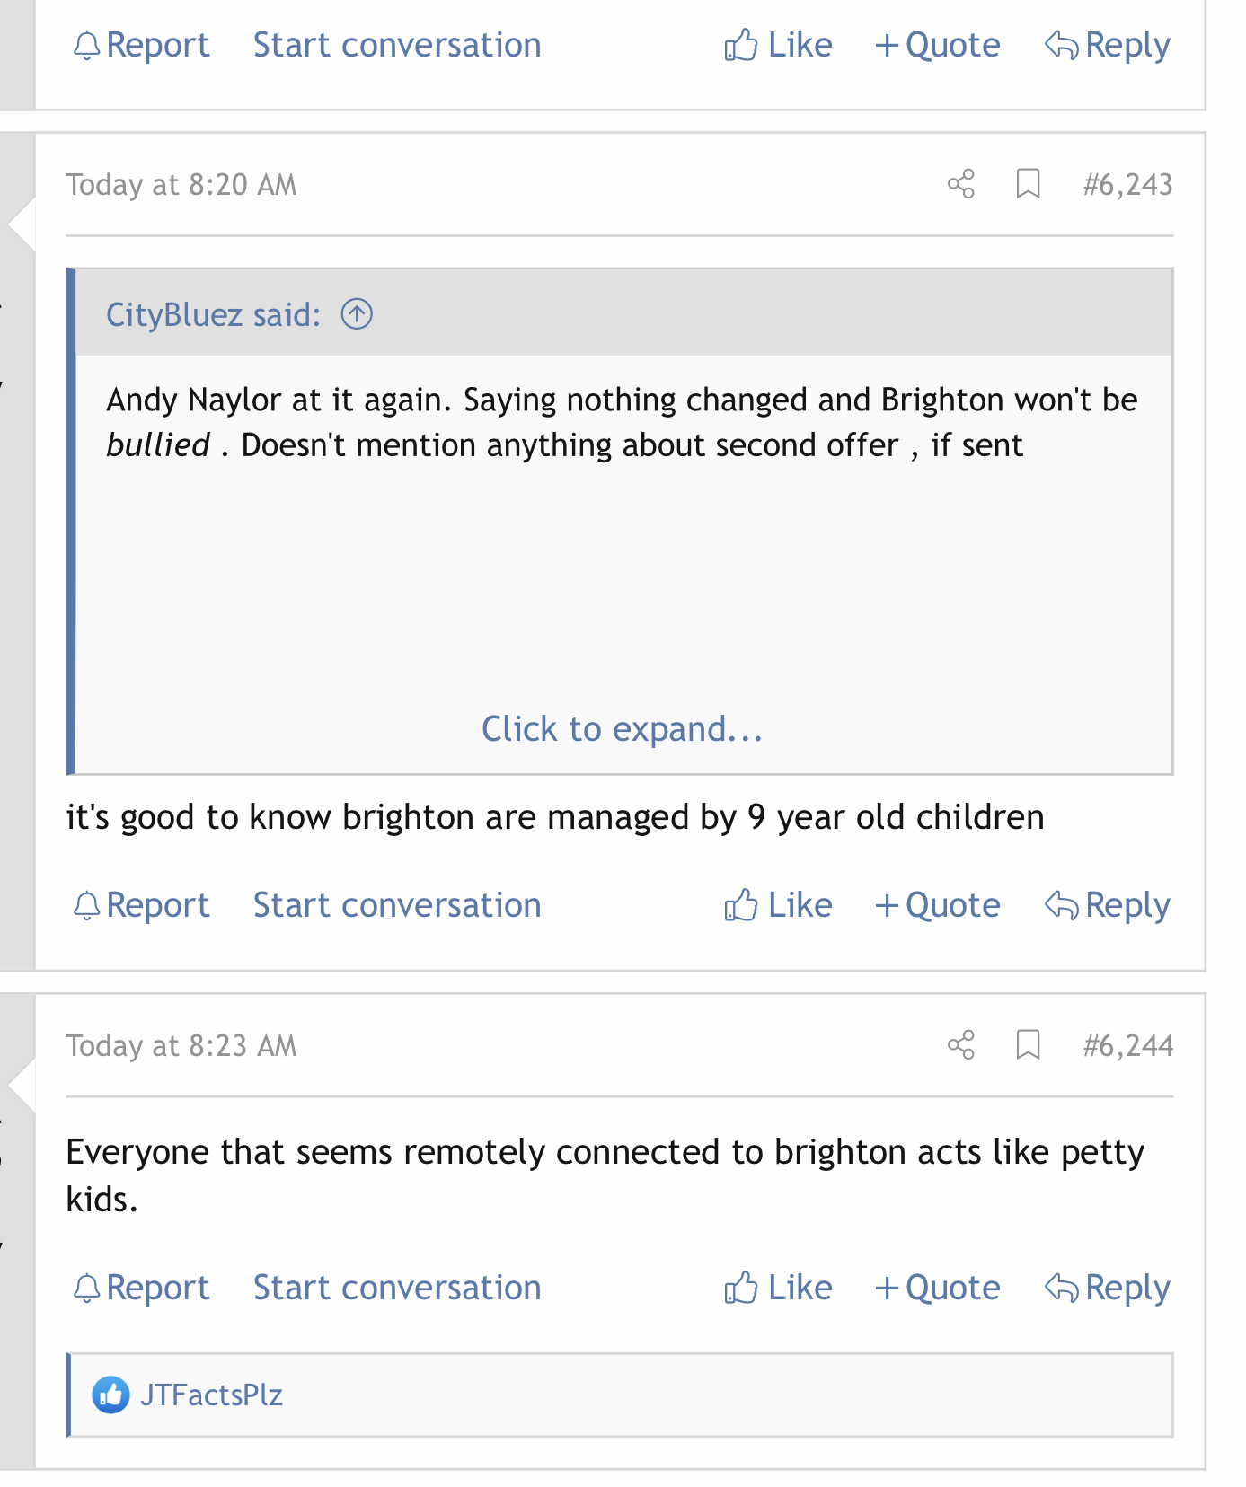Reply to the topmost post
The height and width of the screenshot is (1487, 1246).
[x=1108, y=45]
